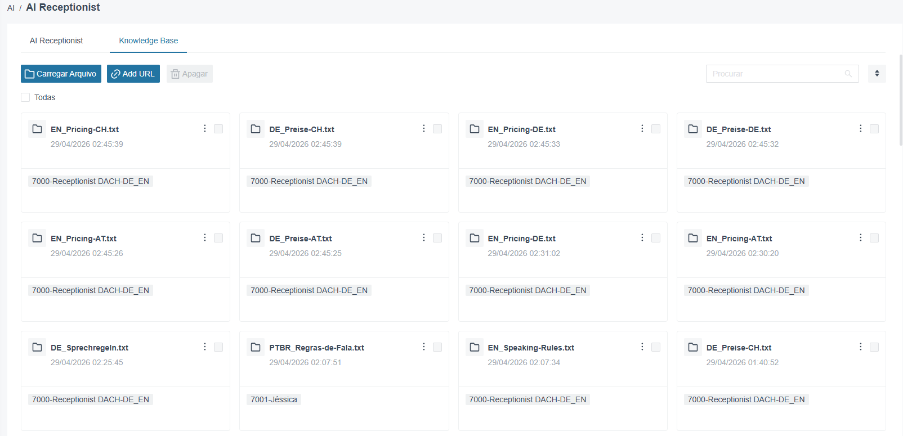Image resolution: width=903 pixels, height=436 pixels.
Task: Click folder icon of EN_Pricing-DE.txt dated 02:31:02
Action: 475,238
